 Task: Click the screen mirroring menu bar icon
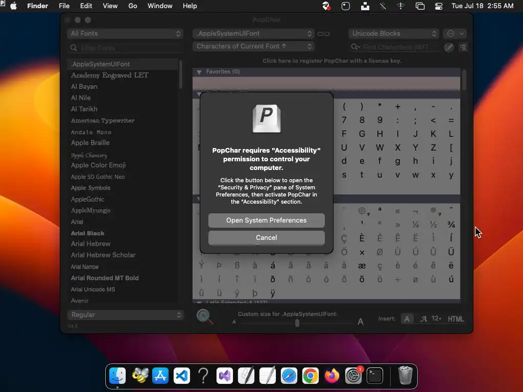[x=420, y=6]
